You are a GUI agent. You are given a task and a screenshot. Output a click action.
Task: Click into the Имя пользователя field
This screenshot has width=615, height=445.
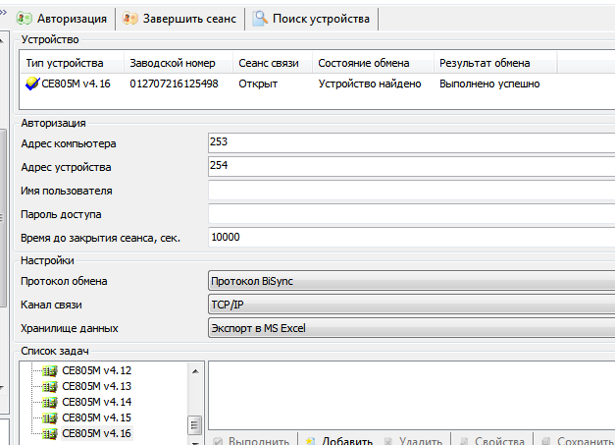pos(411,191)
